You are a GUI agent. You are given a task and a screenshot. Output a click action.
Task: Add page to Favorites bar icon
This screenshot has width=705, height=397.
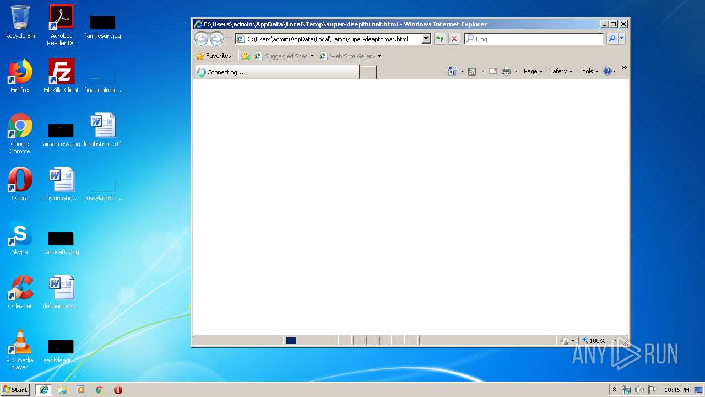246,56
